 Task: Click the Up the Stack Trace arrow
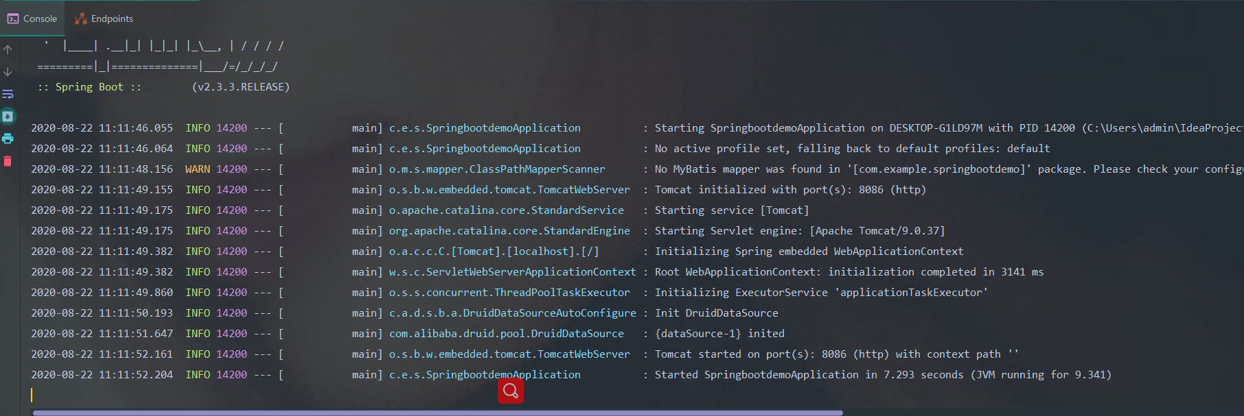8,49
